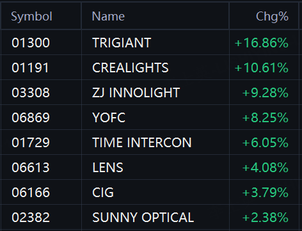
Task: Click the +10.61% change value
Action: tap(262, 68)
